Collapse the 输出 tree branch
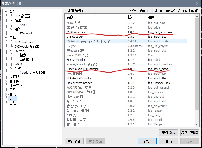Screen dimensions: 202x148 pos(11,20)
